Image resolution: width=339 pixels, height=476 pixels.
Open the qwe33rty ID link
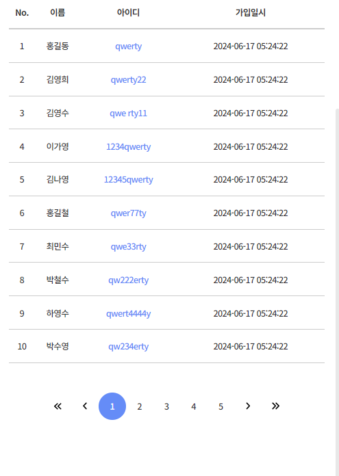point(128,246)
